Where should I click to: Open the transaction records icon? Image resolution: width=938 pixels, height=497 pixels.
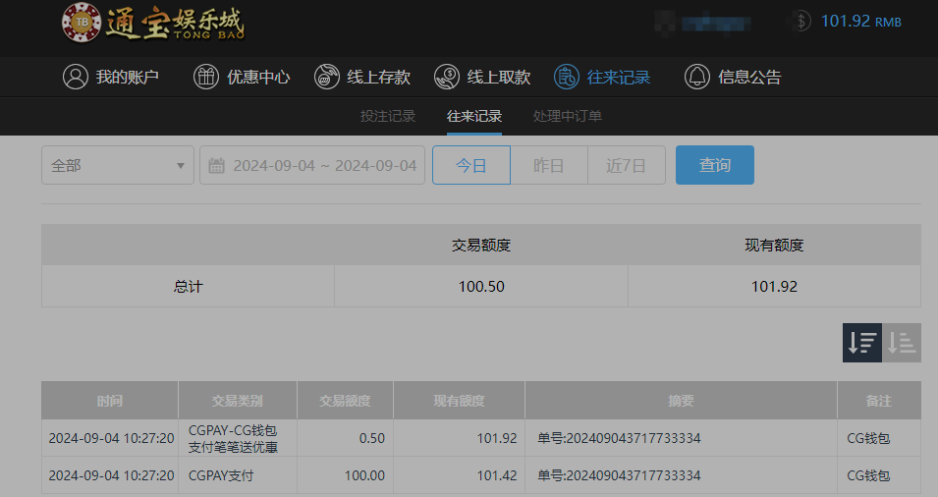click(x=567, y=77)
